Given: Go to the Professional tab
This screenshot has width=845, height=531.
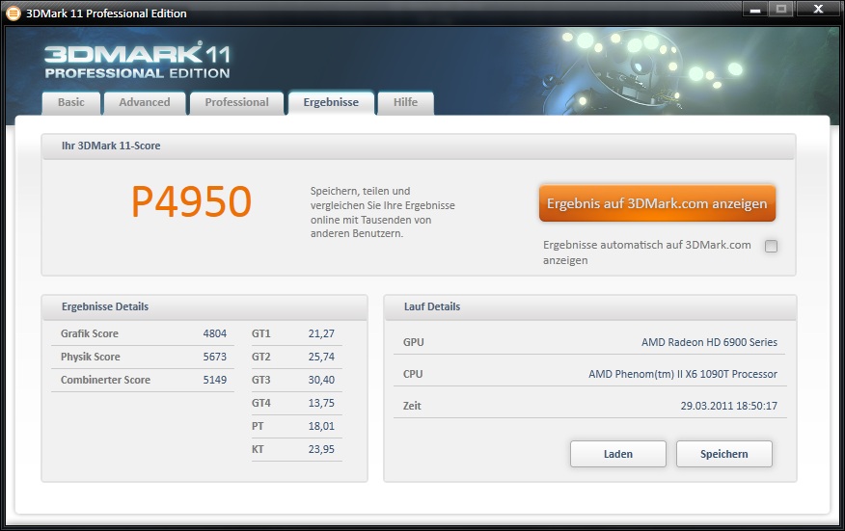Looking at the screenshot, I should [x=236, y=102].
